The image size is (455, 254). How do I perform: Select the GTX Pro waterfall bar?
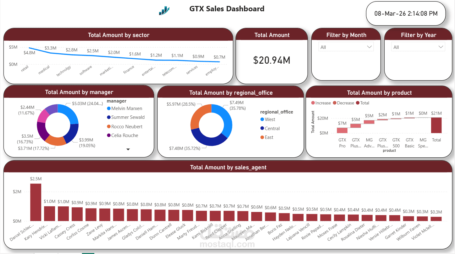click(342, 130)
